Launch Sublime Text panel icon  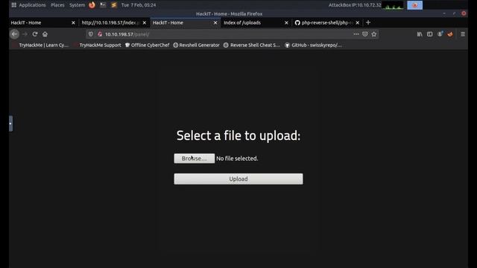pos(114,5)
